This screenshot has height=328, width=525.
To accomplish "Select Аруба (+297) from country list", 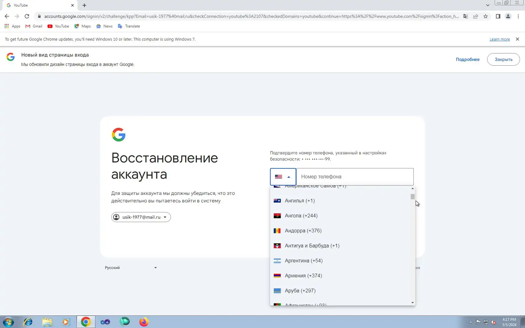I will tap(341, 291).
